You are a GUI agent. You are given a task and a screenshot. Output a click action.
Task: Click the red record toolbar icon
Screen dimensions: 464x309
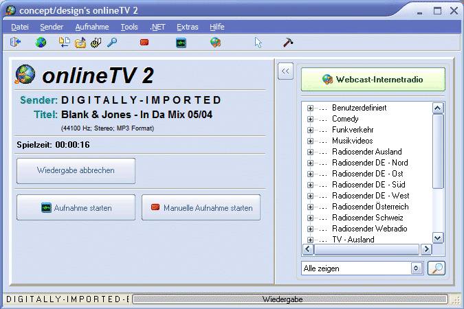144,43
